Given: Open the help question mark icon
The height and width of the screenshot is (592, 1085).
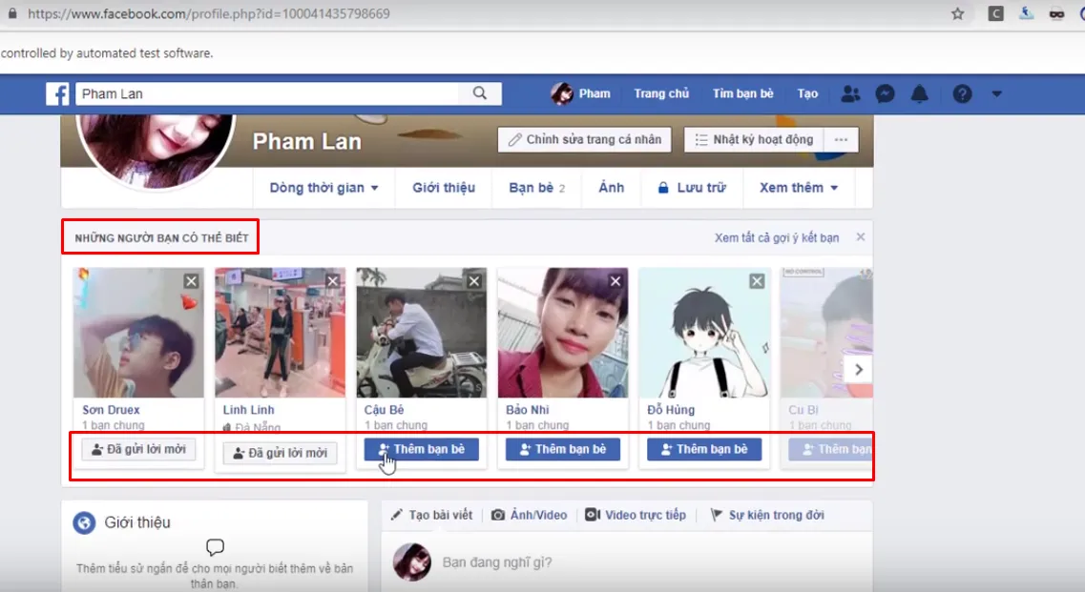Looking at the screenshot, I should (x=961, y=93).
